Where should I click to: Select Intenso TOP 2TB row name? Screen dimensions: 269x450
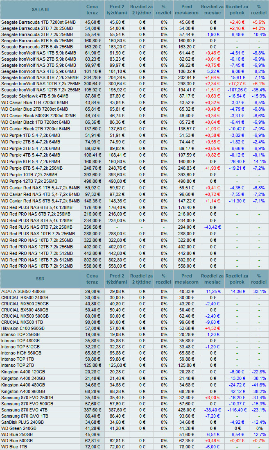point(18,365)
